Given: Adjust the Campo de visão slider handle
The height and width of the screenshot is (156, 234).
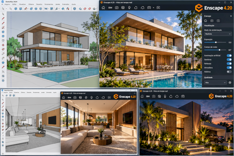Looking at the screenshot, I should coord(219,50).
